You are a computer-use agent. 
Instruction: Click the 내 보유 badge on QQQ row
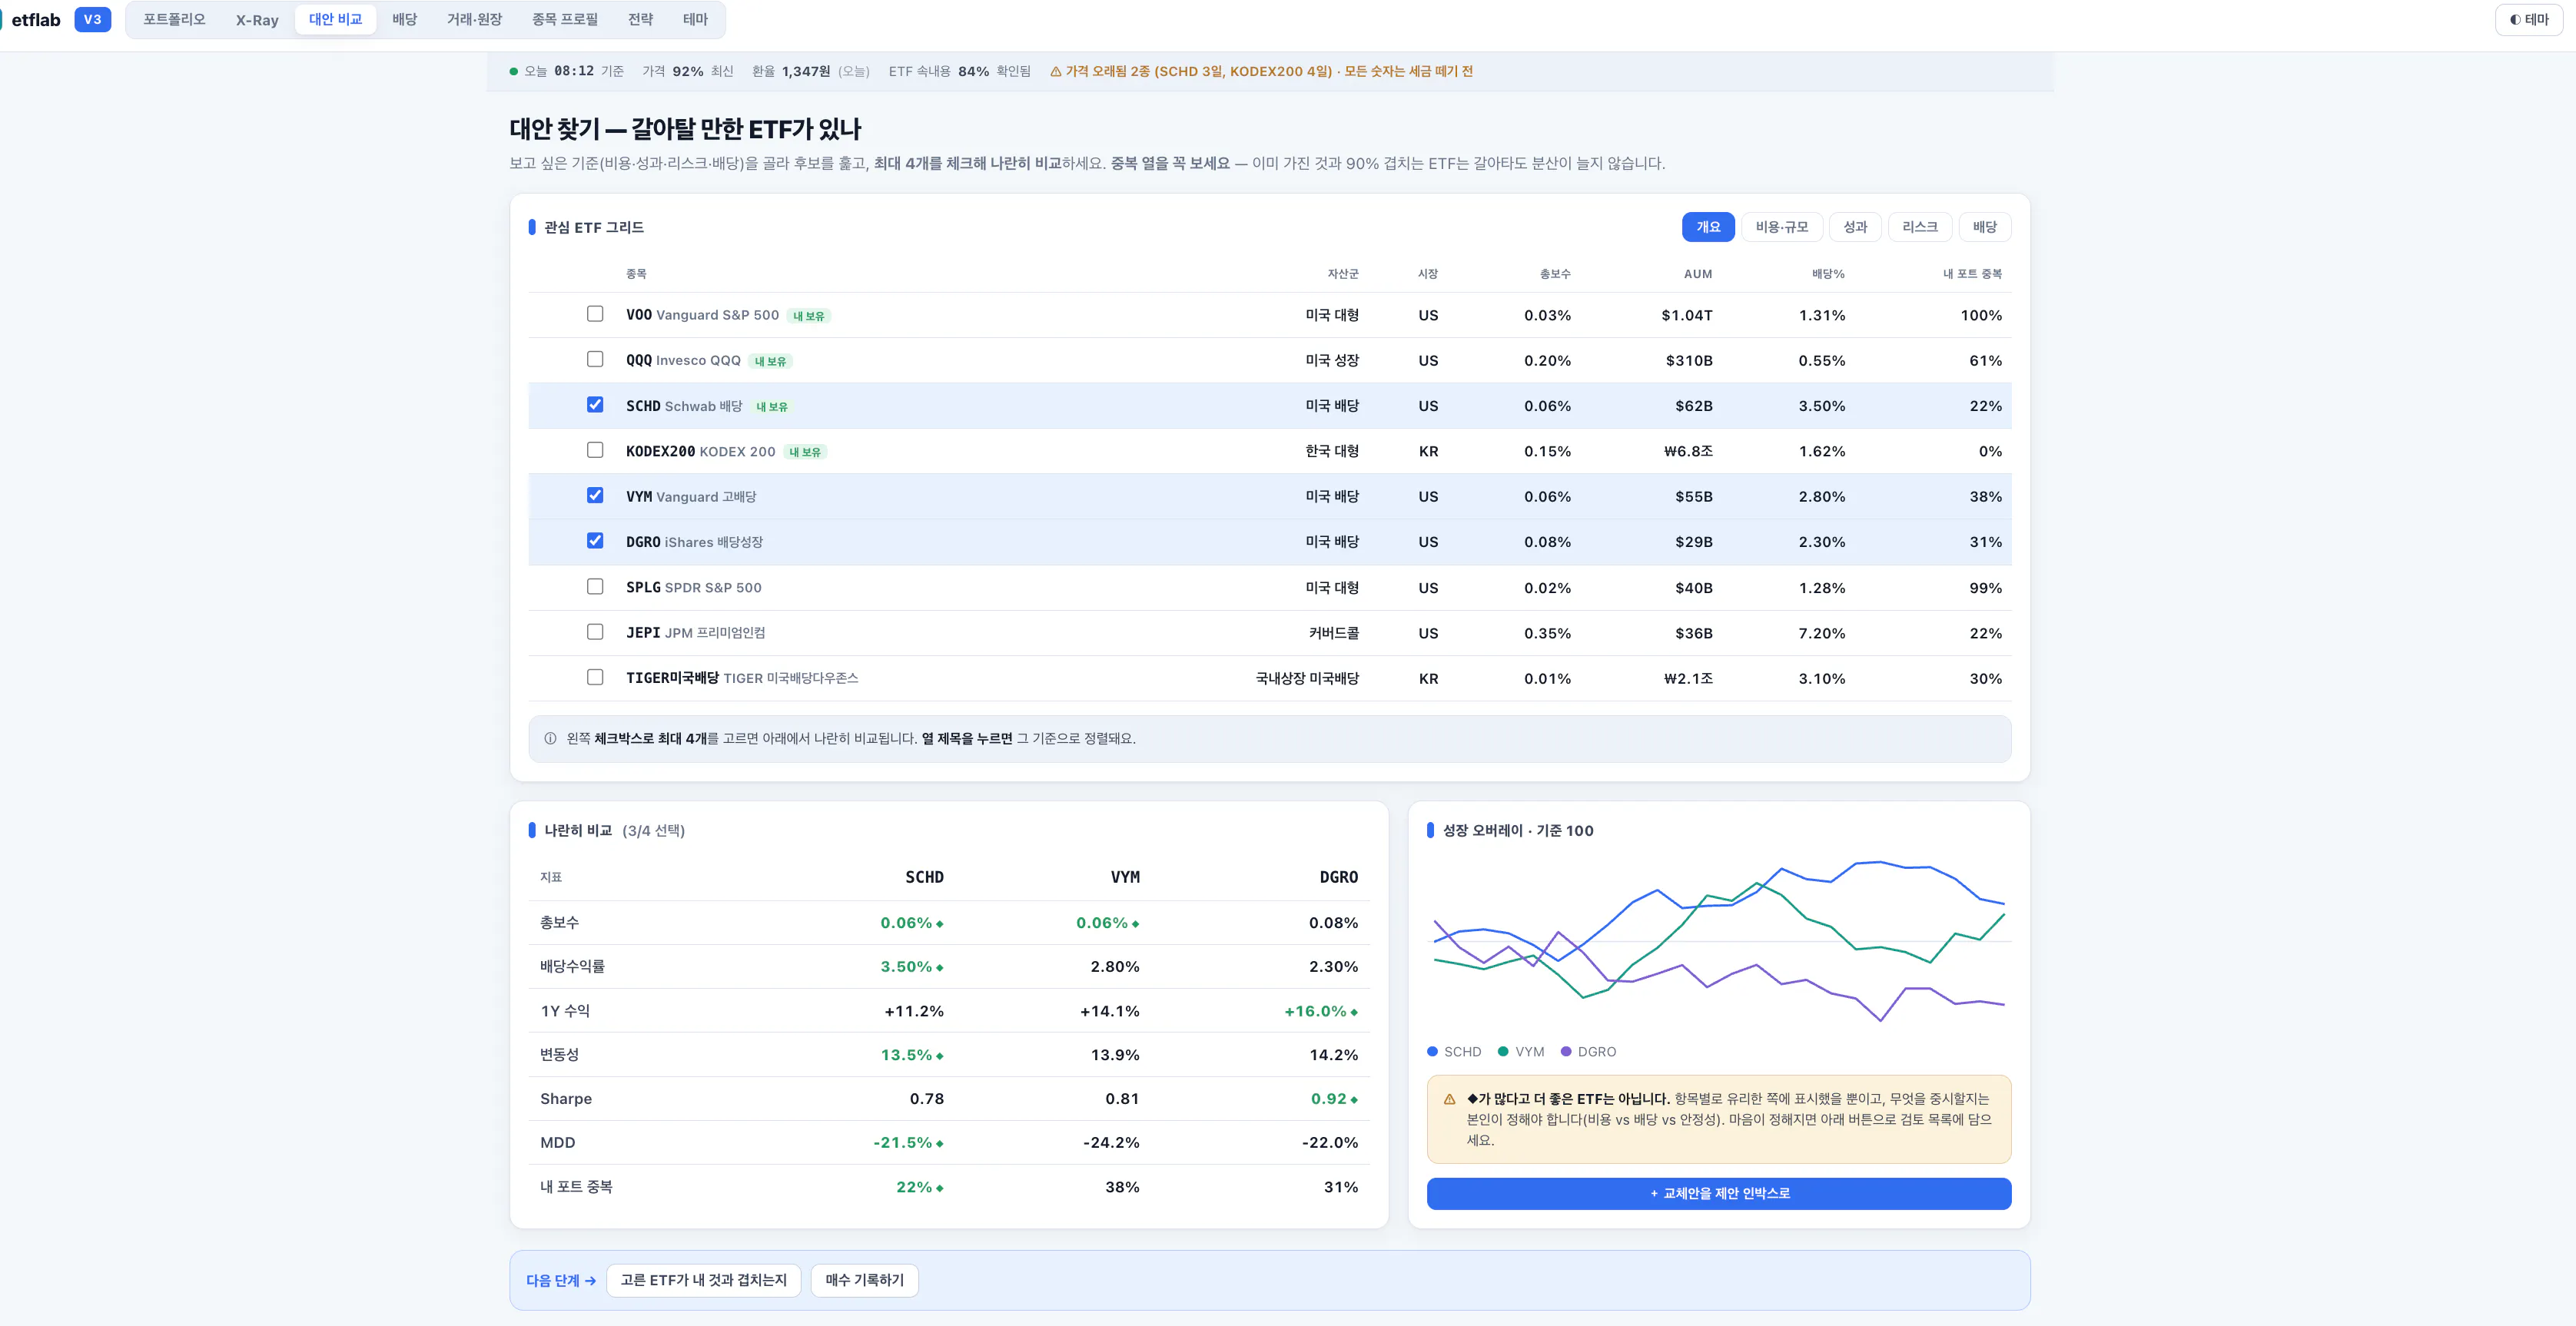770,361
